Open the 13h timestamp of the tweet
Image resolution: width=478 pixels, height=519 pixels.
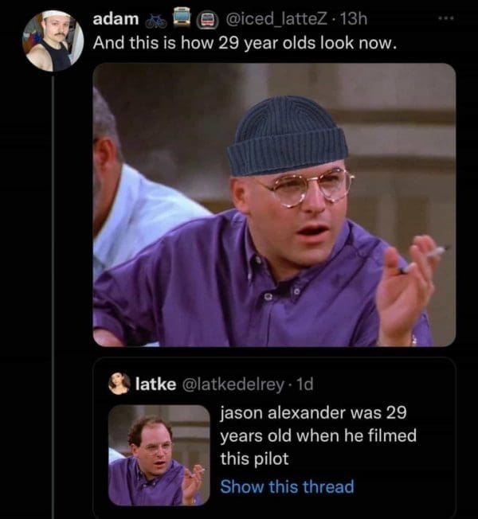click(354, 19)
